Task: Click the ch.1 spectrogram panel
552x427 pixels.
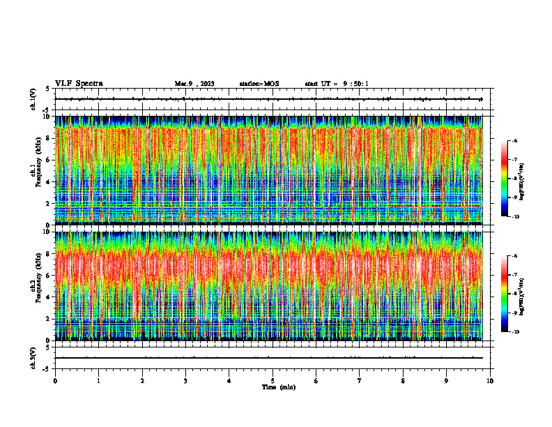Action: [268, 170]
